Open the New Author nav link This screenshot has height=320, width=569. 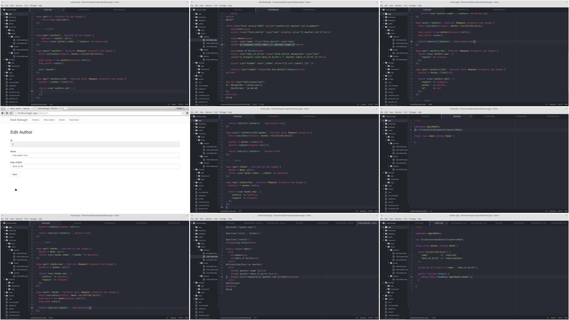pos(49,120)
